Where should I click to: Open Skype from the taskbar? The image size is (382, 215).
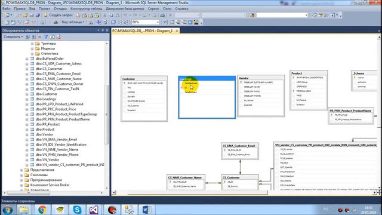coord(77,210)
